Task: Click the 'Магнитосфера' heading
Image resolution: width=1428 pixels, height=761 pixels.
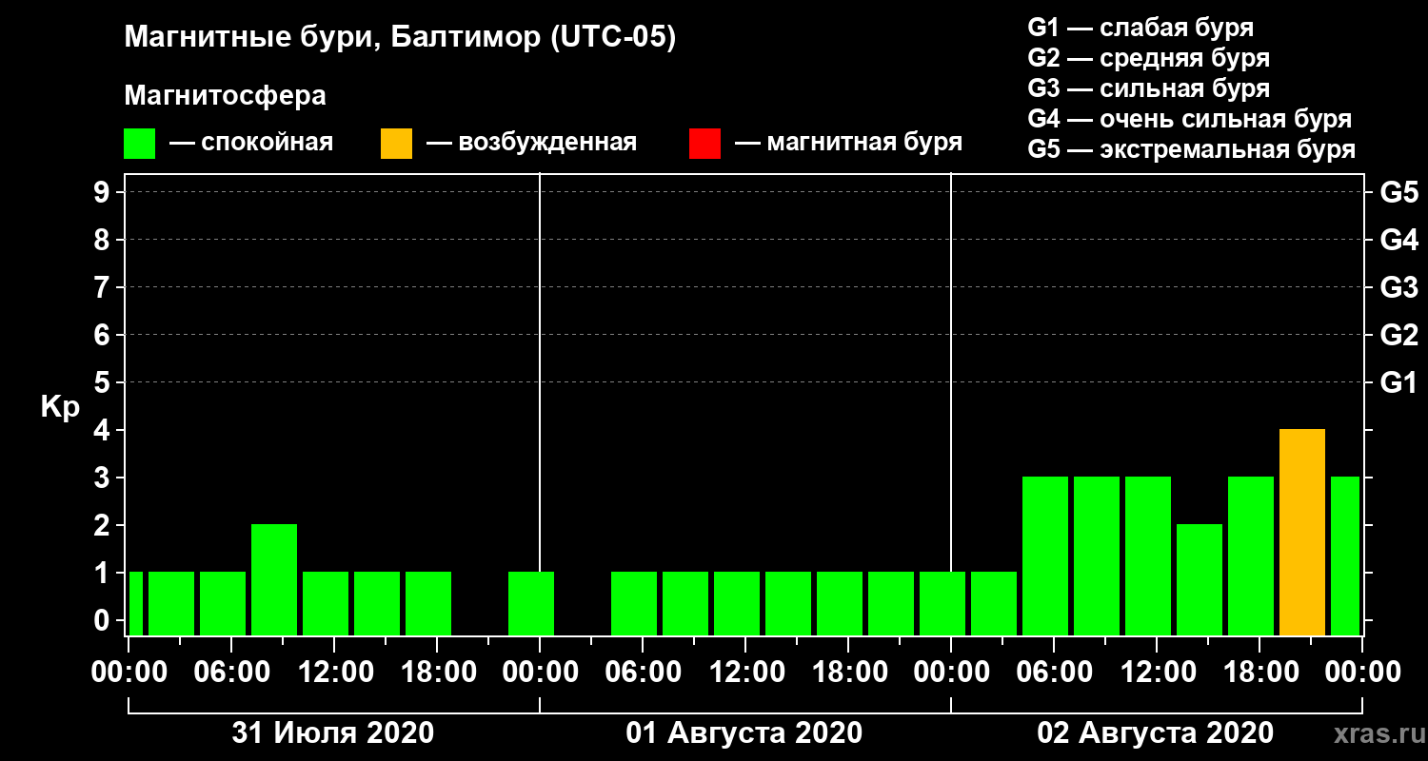Action: pyautogui.click(x=225, y=96)
